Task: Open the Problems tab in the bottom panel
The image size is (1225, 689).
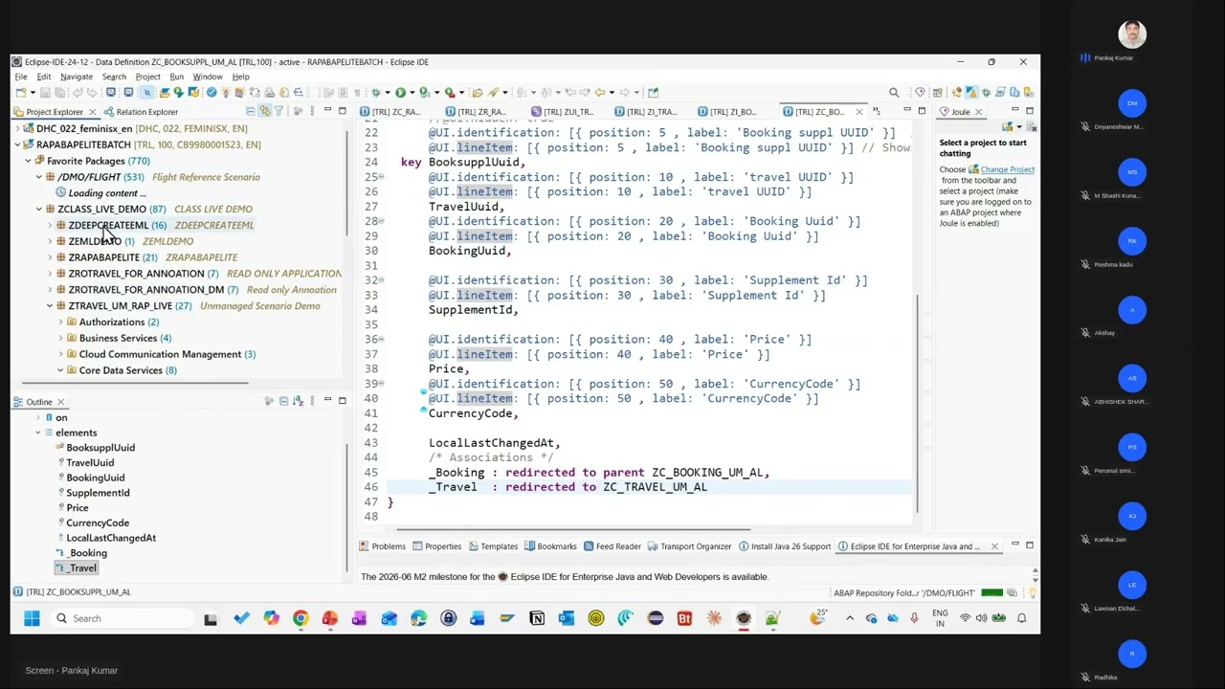Action: pyautogui.click(x=382, y=546)
